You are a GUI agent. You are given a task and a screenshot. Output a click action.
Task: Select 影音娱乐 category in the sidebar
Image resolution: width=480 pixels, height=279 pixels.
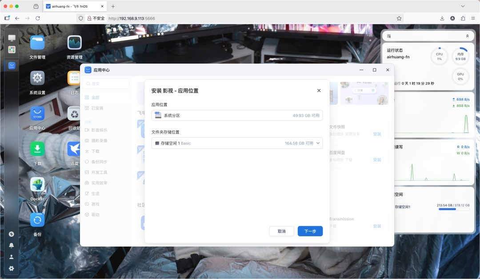pyautogui.click(x=106, y=130)
